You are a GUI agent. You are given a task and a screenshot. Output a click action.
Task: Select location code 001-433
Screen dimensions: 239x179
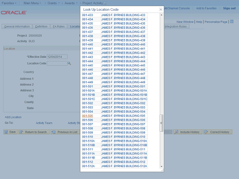[x=87, y=15]
